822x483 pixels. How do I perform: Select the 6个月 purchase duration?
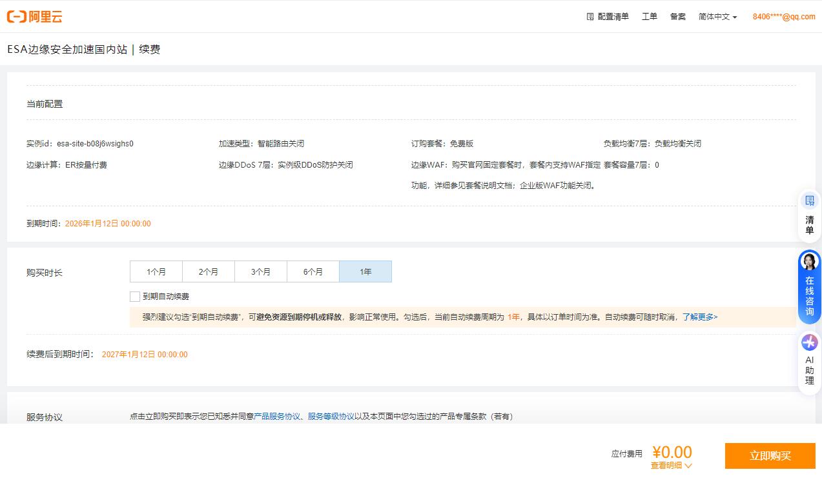[313, 271]
